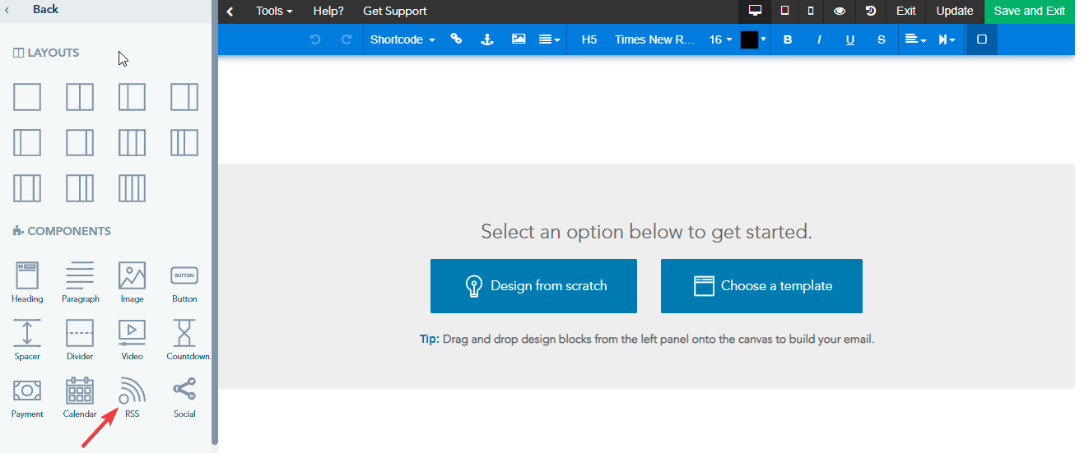Screen dimensions: 1089x453
Task: Add the Paragraph component
Action: [80, 282]
